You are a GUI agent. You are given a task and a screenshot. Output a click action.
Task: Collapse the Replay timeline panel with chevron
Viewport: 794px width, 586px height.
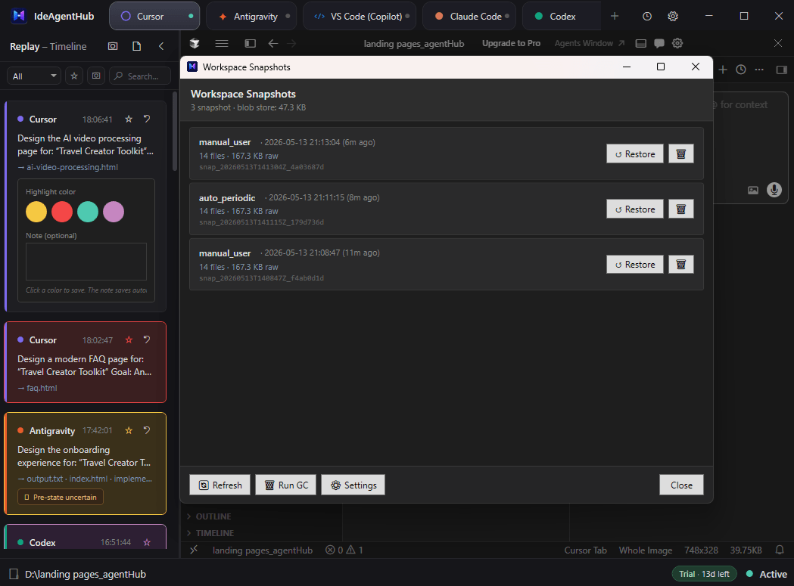coord(161,46)
